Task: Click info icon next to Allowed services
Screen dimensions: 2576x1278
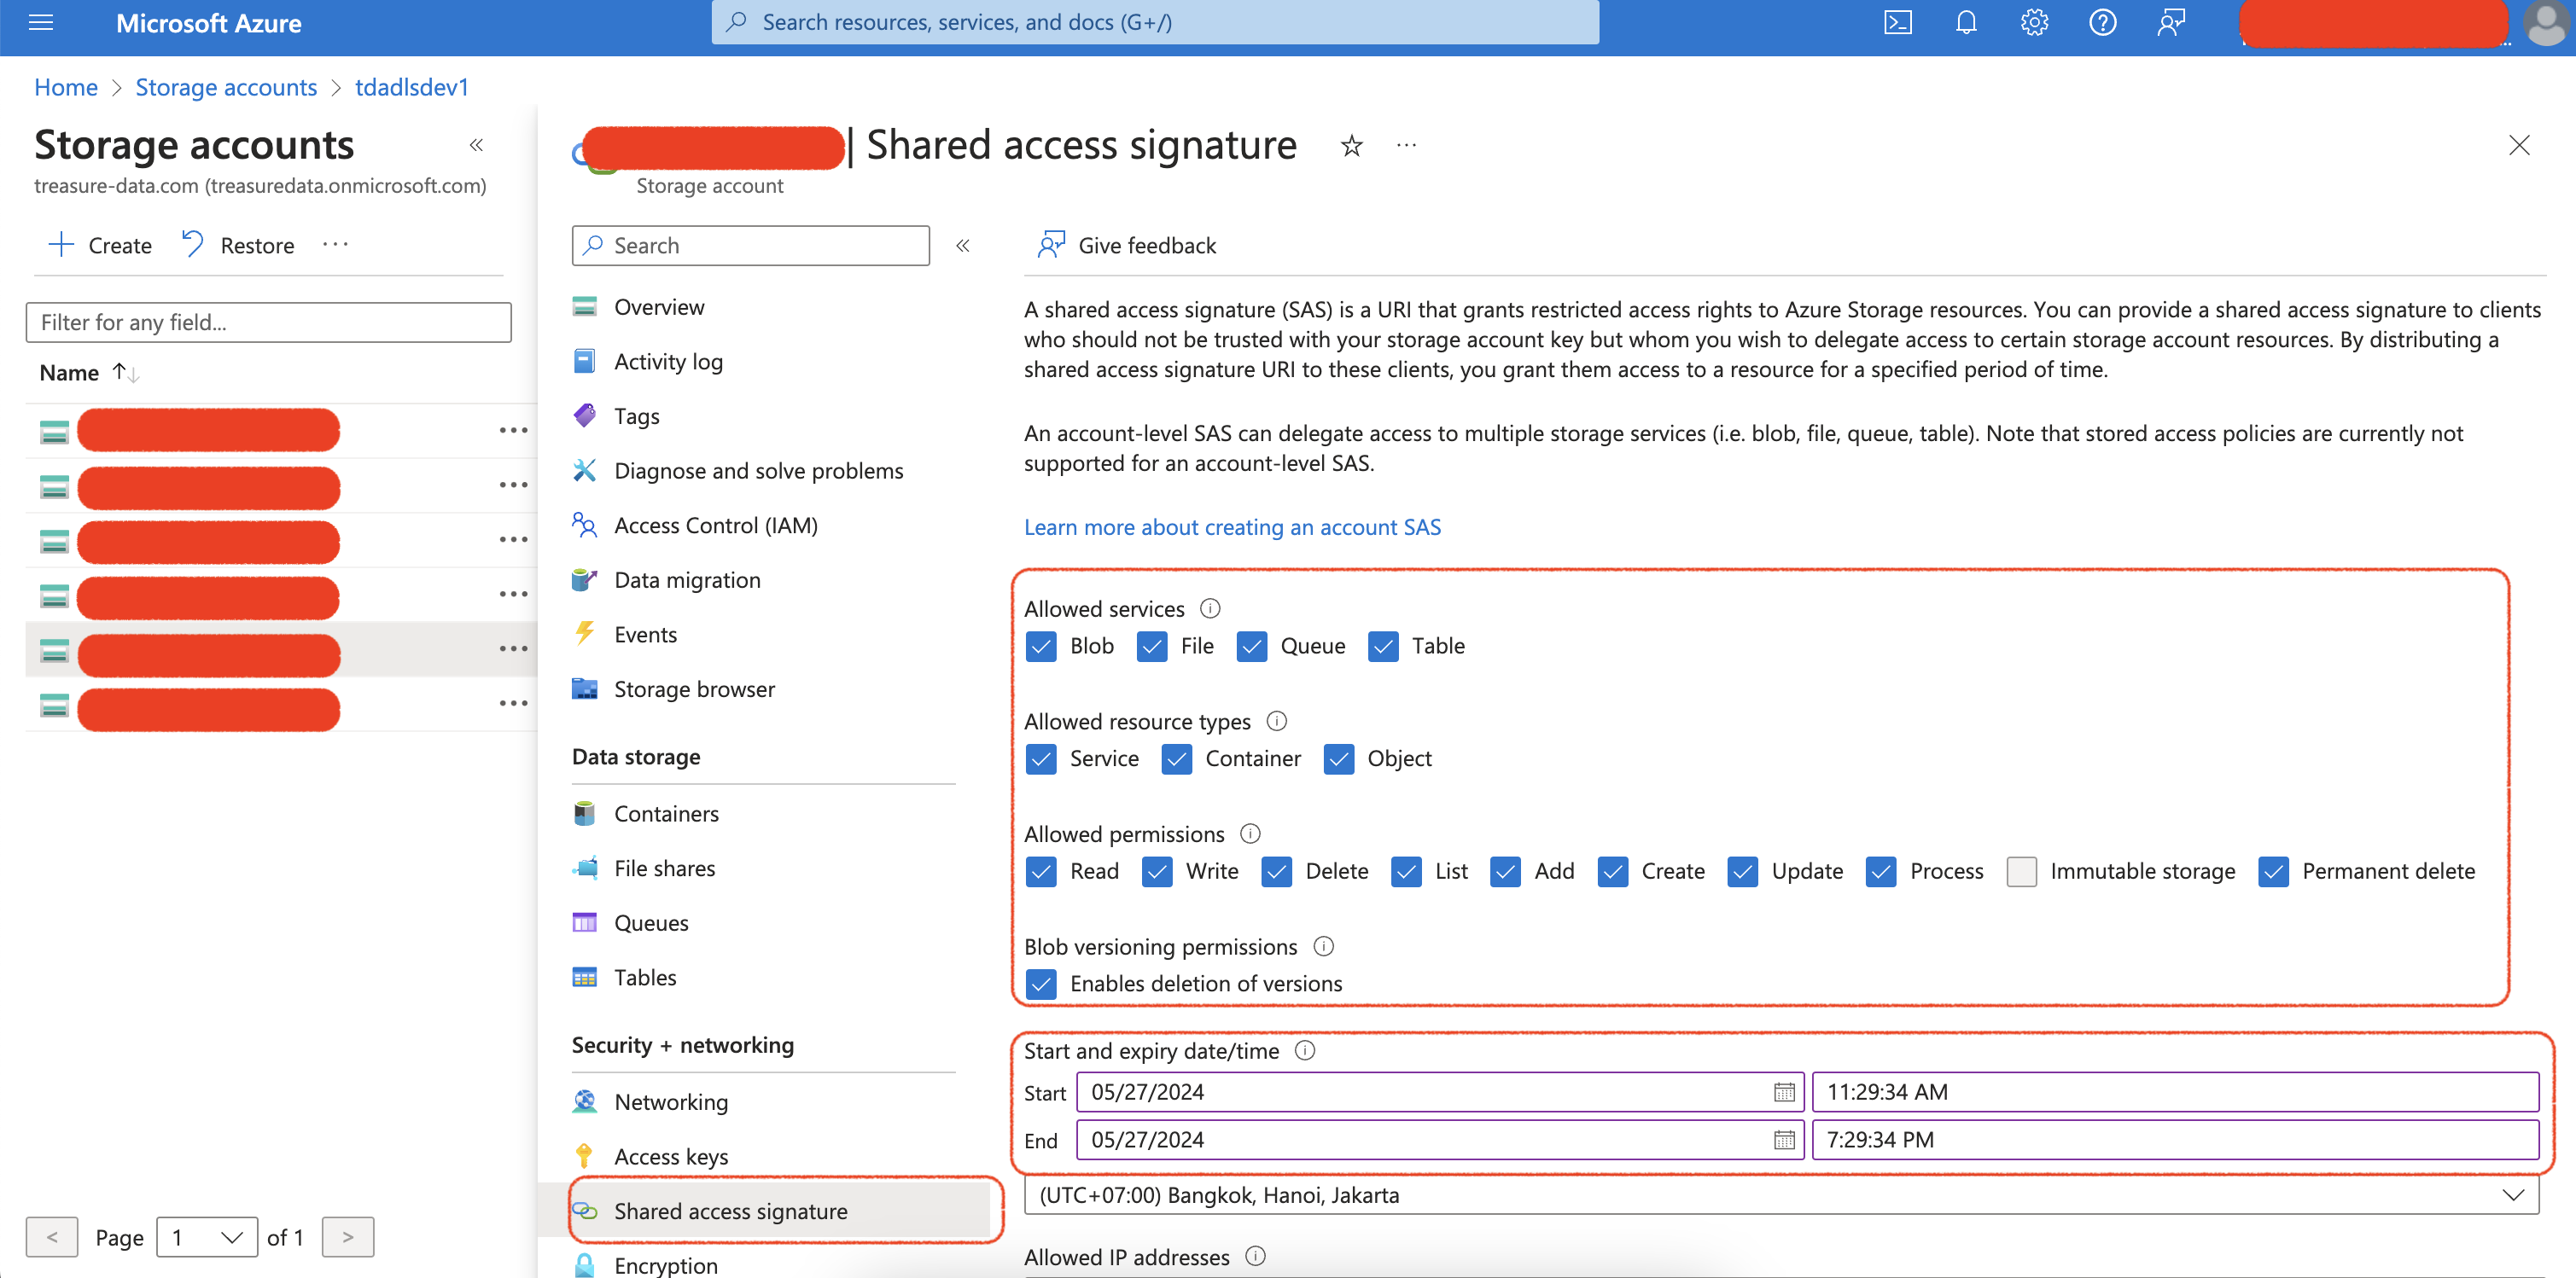Action: 1210,608
